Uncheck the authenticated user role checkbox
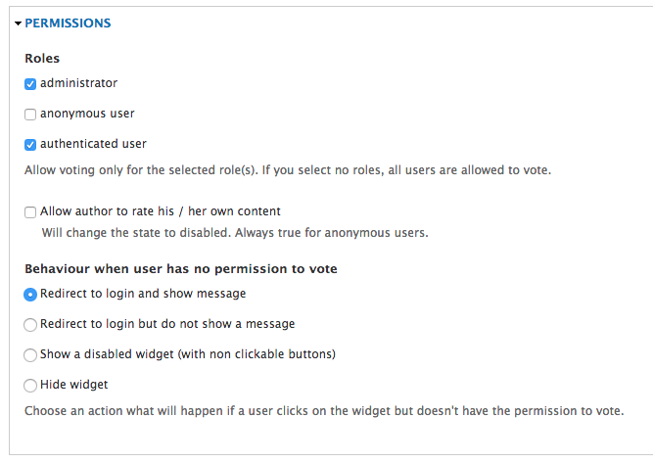The image size is (653, 463). [x=30, y=145]
